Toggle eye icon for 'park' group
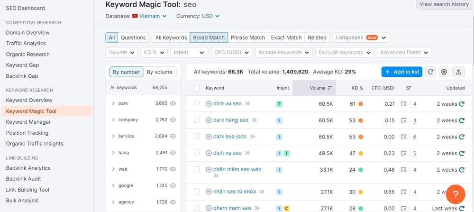Image resolution: width=474 pixels, height=212 pixels. 173,103
